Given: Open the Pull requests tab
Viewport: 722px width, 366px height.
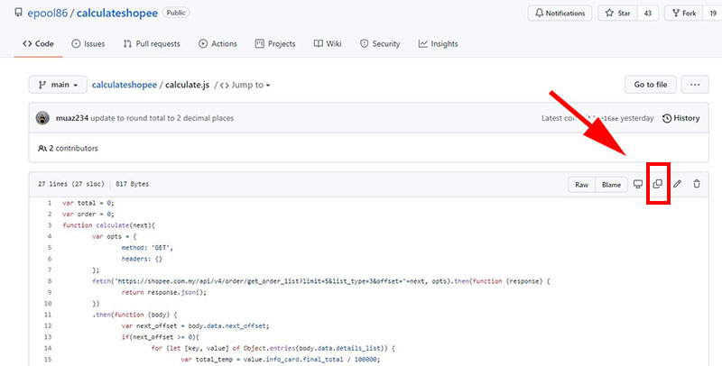Looking at the screenshot, I should click(x=152, y=43).
